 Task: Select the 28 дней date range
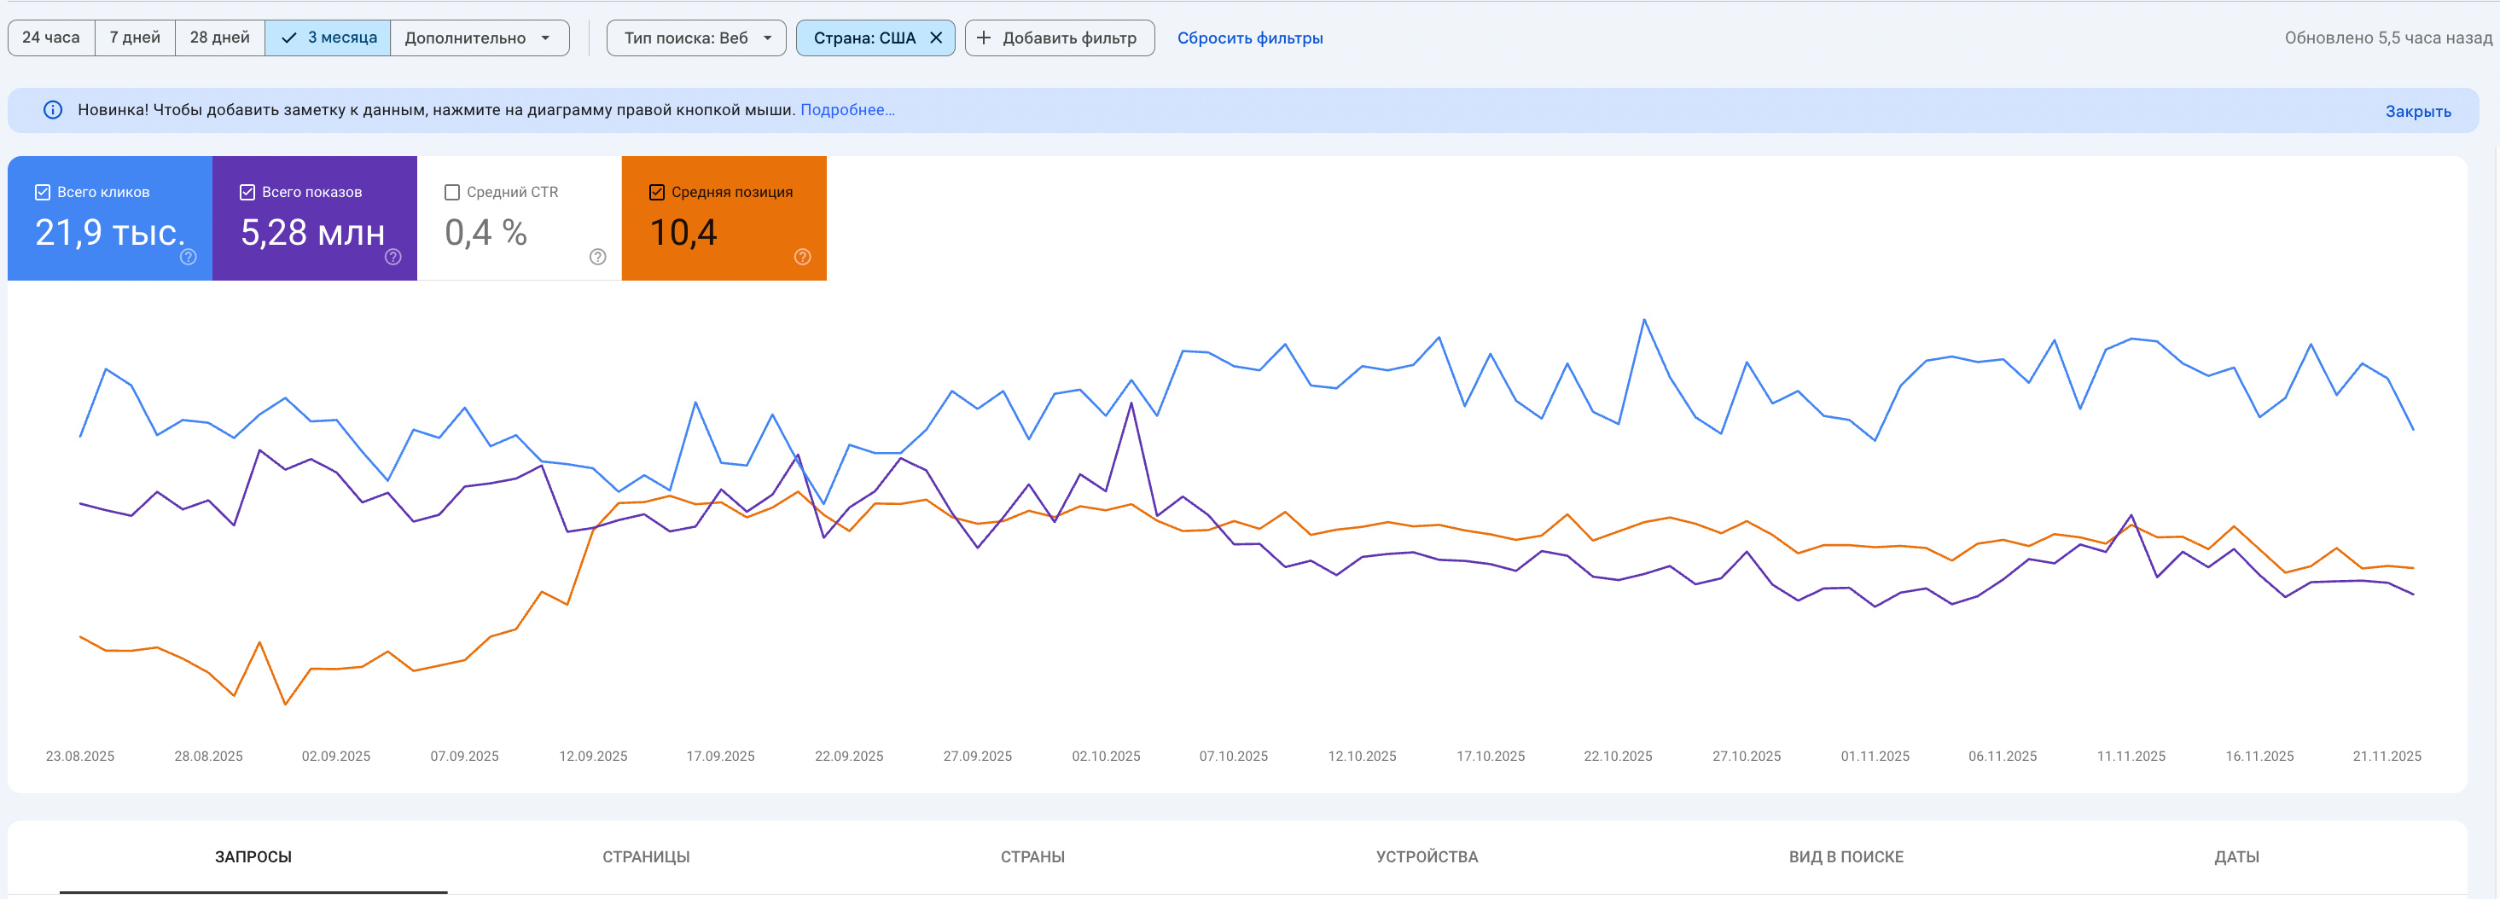coord(219,38)
